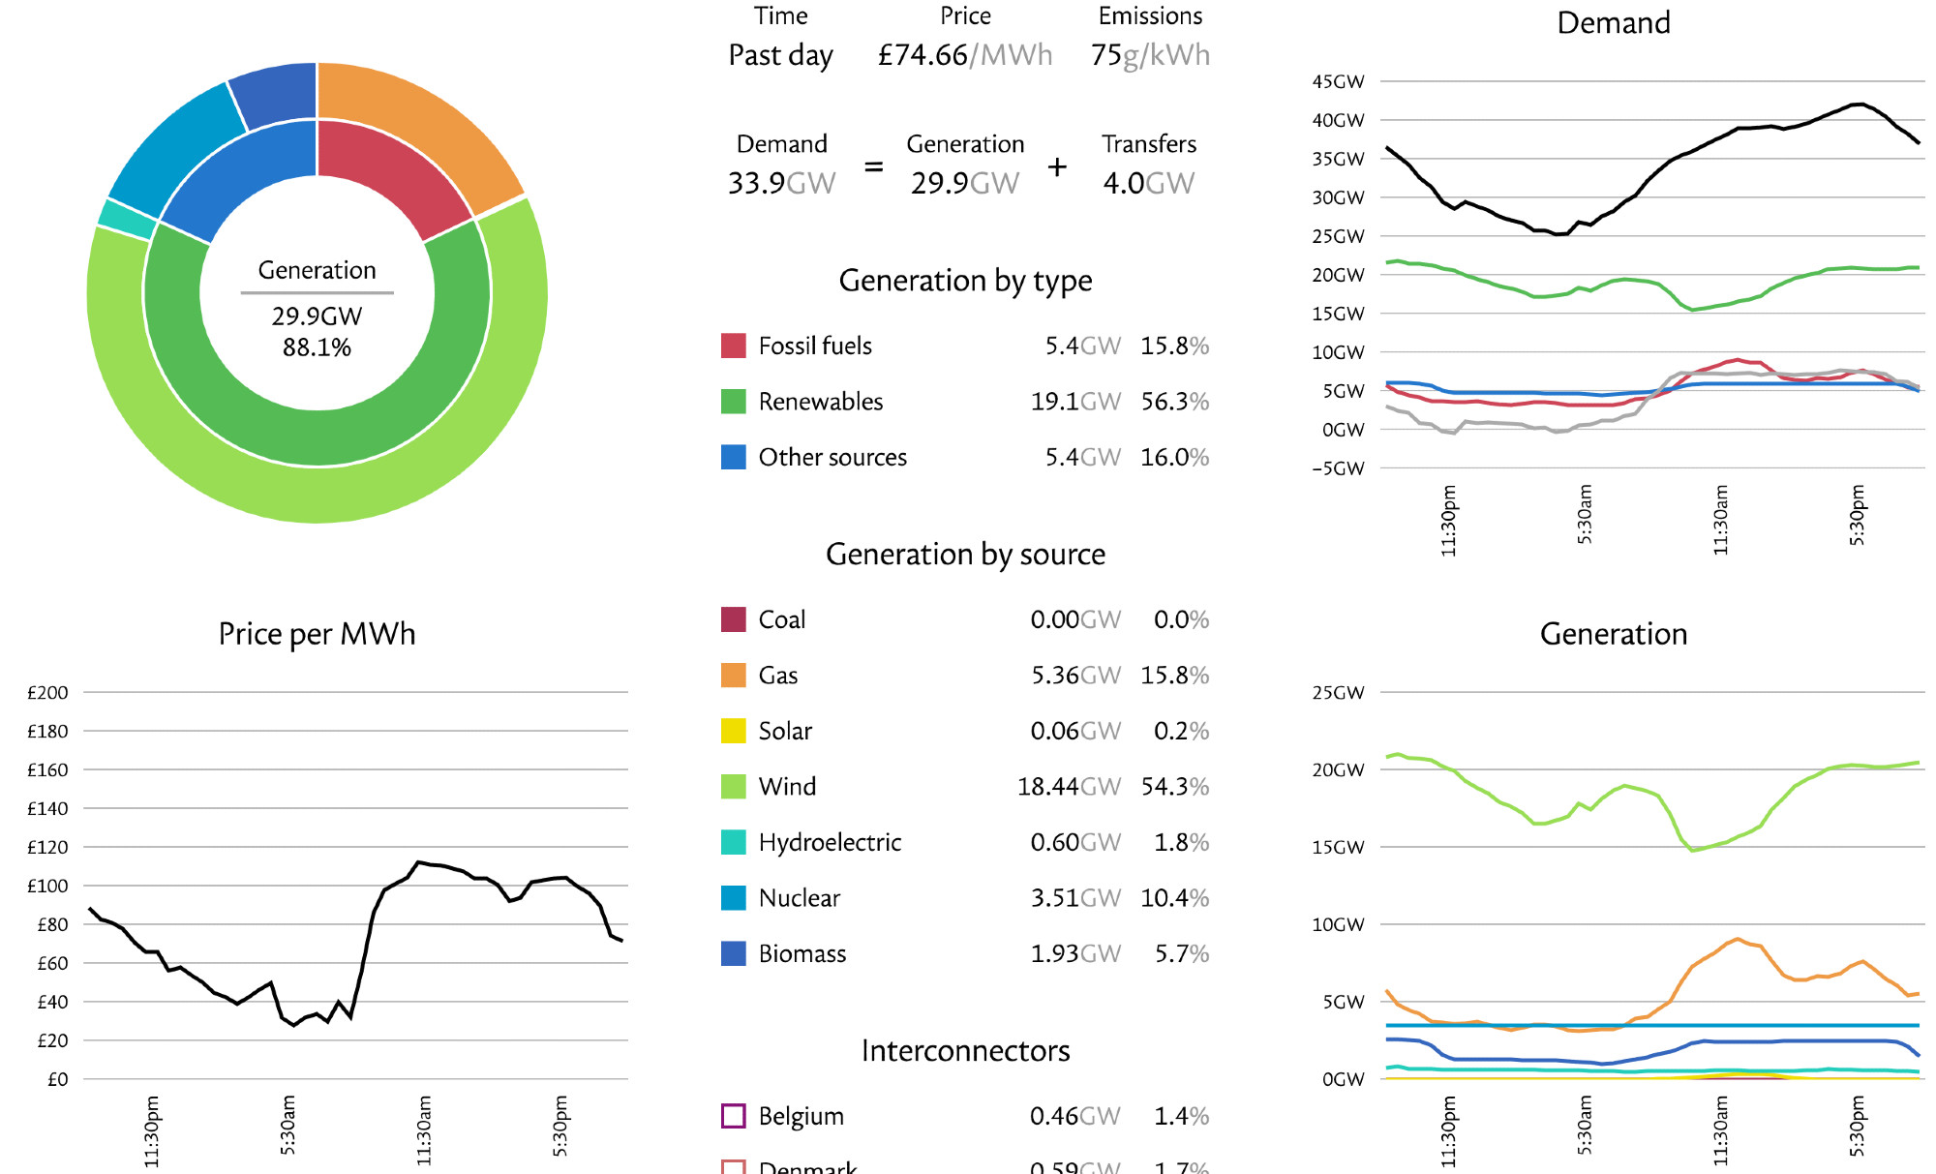Click the 'Generation' line chart title

(x=1614, y=634)
